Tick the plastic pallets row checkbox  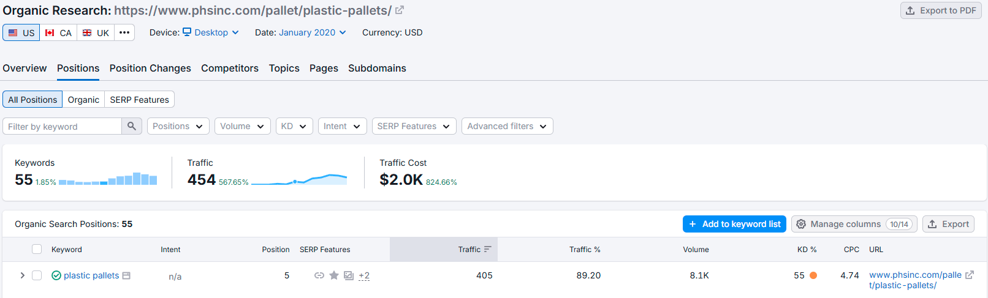(x=37, y=275)
